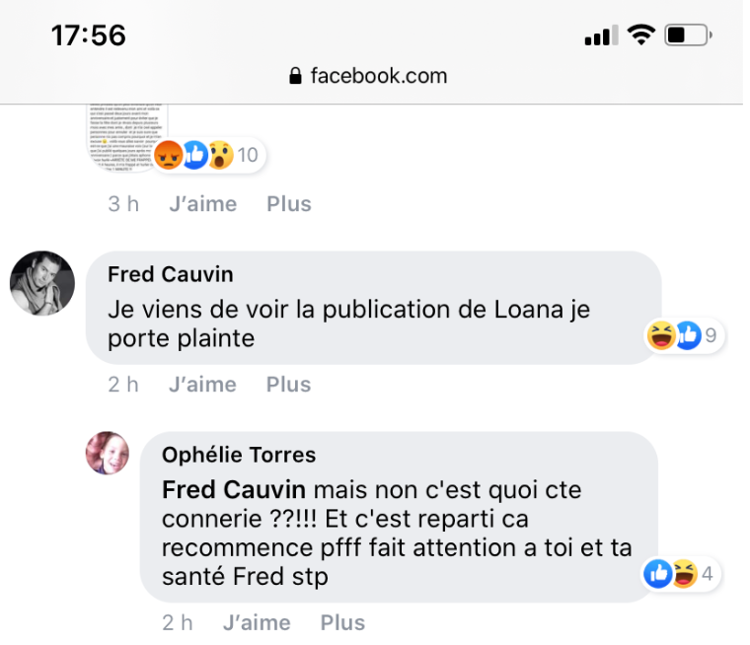
Task: Tap the angry reaction emoji on top comment
Action: [169, 155]
